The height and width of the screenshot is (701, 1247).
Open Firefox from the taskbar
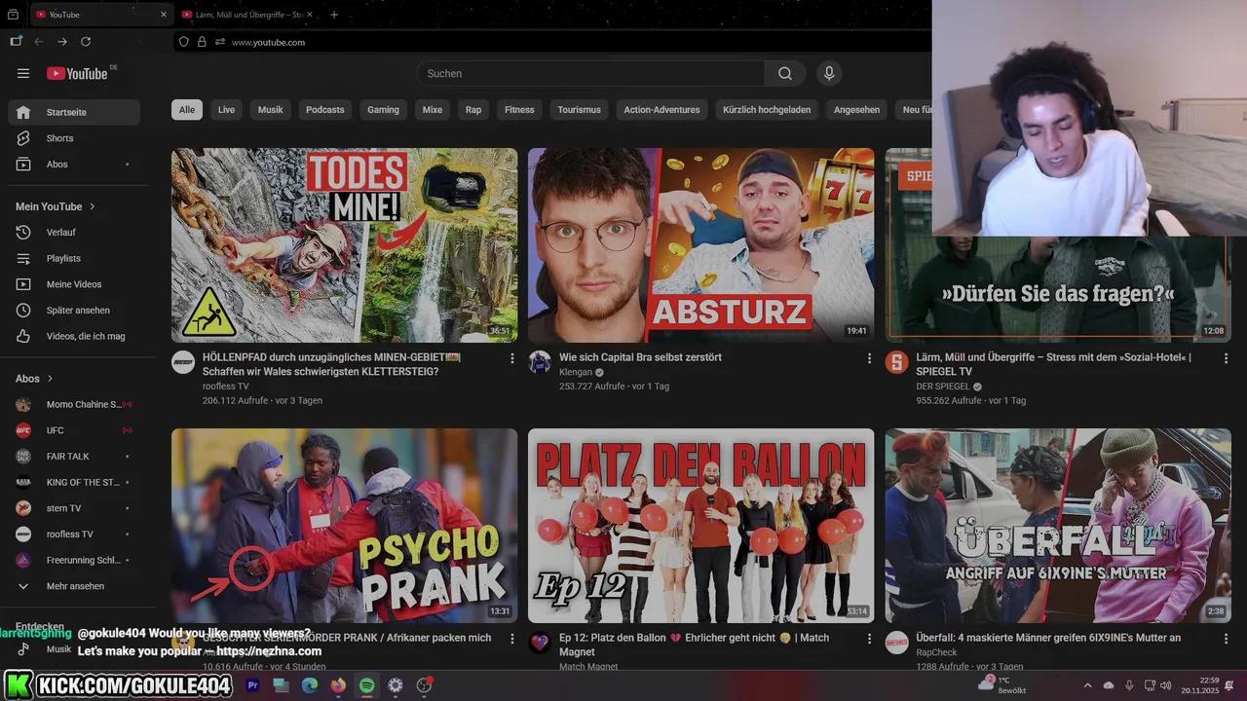338,685
